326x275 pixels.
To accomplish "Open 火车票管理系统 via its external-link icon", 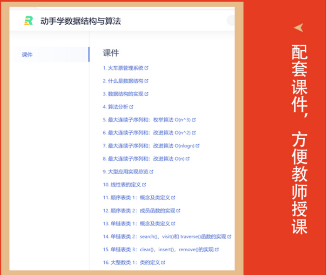I will tap(147, 68).
